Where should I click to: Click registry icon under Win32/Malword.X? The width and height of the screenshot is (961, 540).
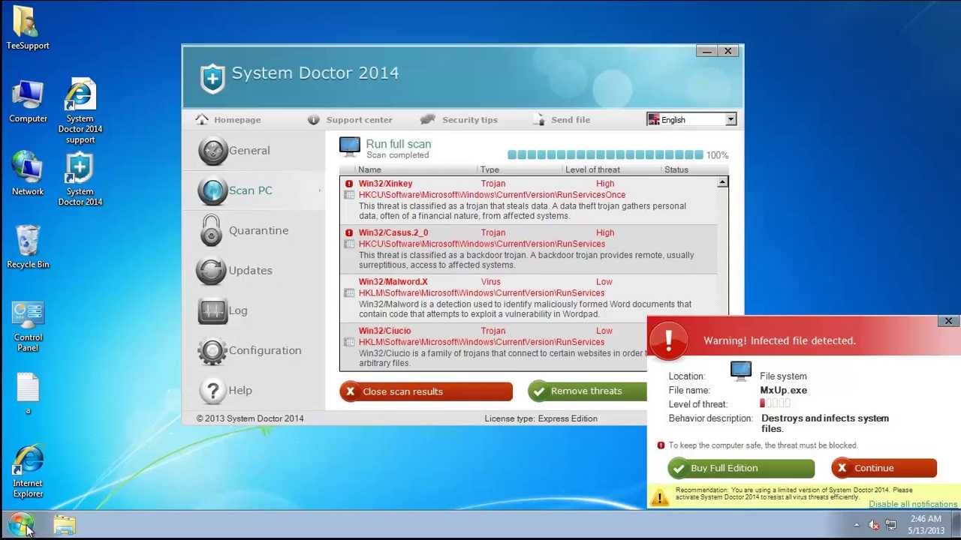click(349, 293)
